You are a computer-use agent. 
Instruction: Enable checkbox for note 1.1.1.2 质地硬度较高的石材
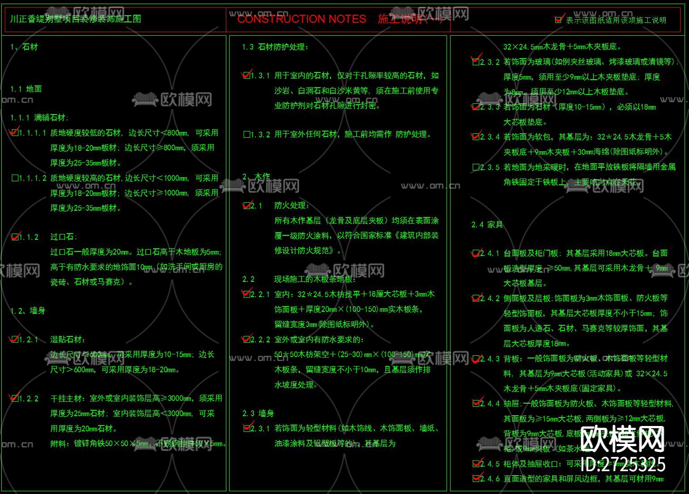(x=15, y=178)
